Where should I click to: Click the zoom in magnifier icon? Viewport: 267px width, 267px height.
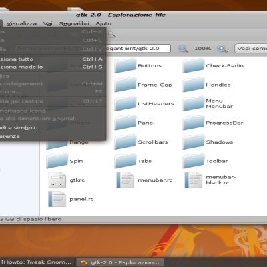tap(222, 49)
